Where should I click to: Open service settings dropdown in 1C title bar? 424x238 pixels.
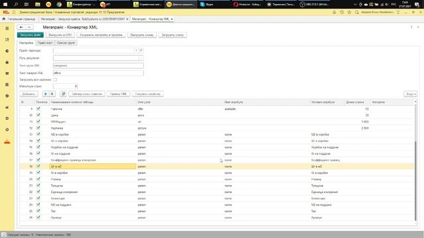tap(398, 12)
